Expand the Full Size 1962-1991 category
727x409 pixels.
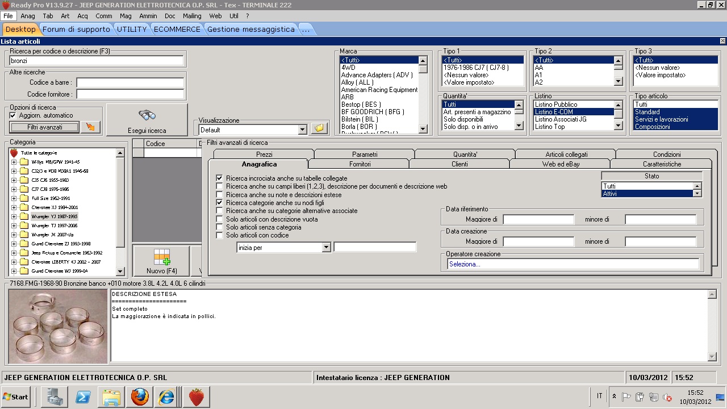pyautogui.click(x=14, y=198)
